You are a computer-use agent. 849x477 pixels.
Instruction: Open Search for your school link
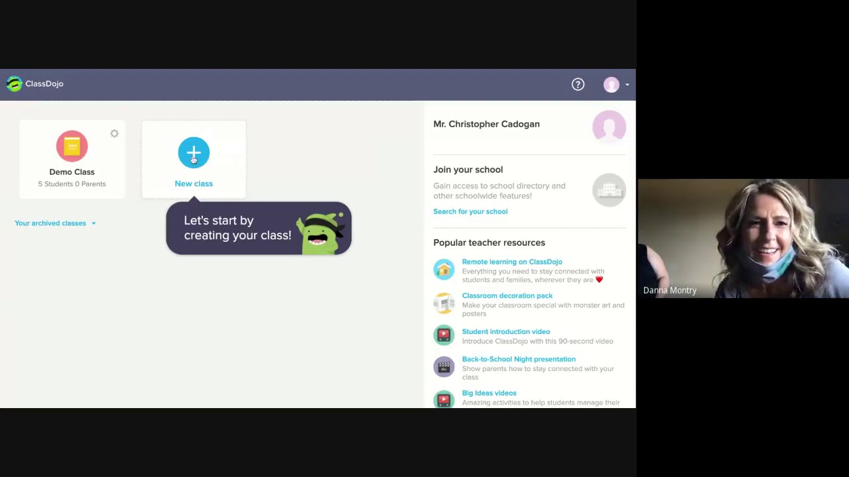(x=470, y=211)
